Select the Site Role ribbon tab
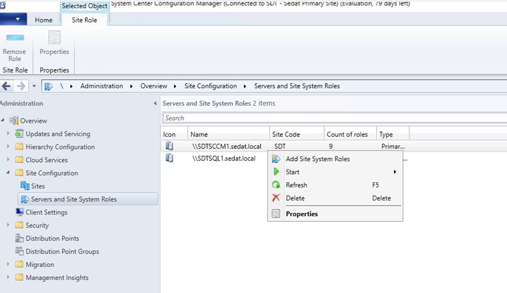 pyautogui.click(x=85, y=20)
